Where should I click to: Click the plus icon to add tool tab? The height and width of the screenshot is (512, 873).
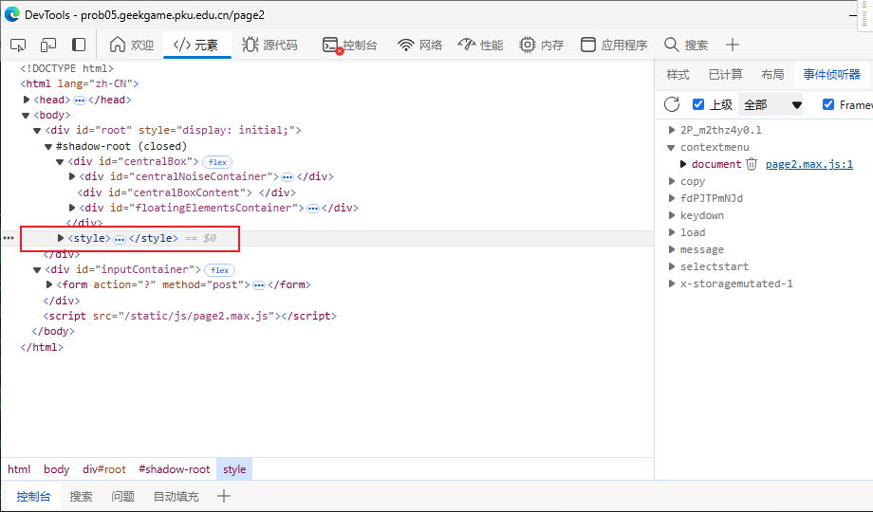point(732,45)
